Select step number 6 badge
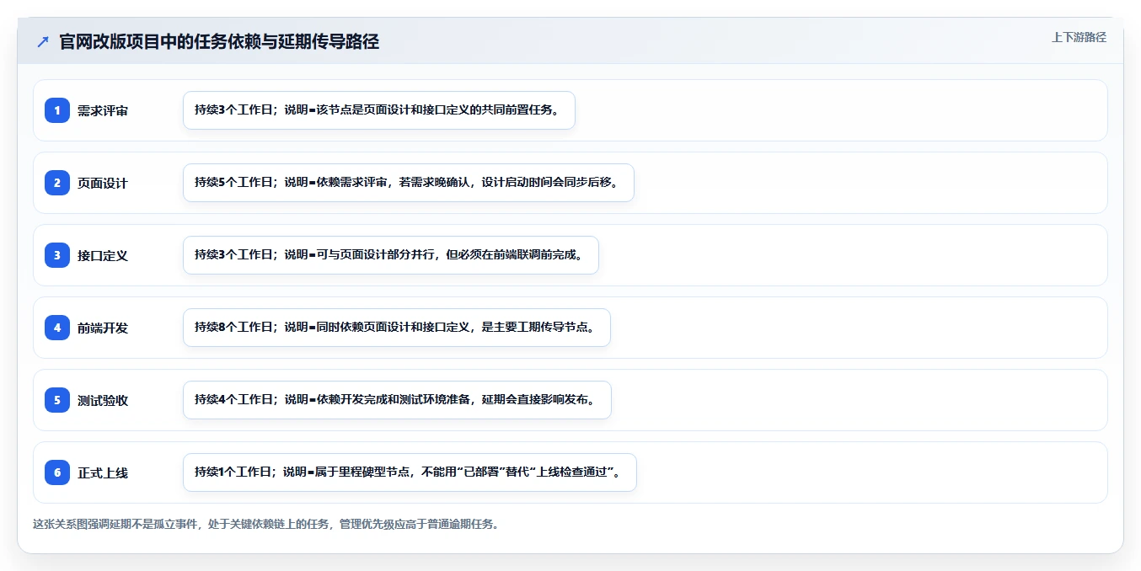 coord(57,472)
